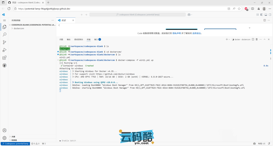
Task: Split the terminal pane
Action: 253,39
